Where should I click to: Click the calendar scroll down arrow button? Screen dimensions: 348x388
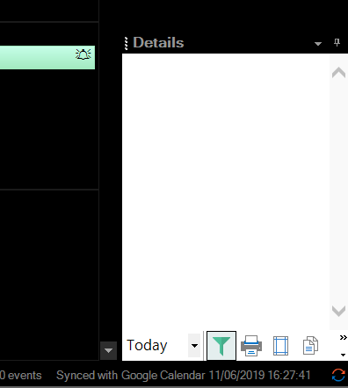[x=108, y=350]
